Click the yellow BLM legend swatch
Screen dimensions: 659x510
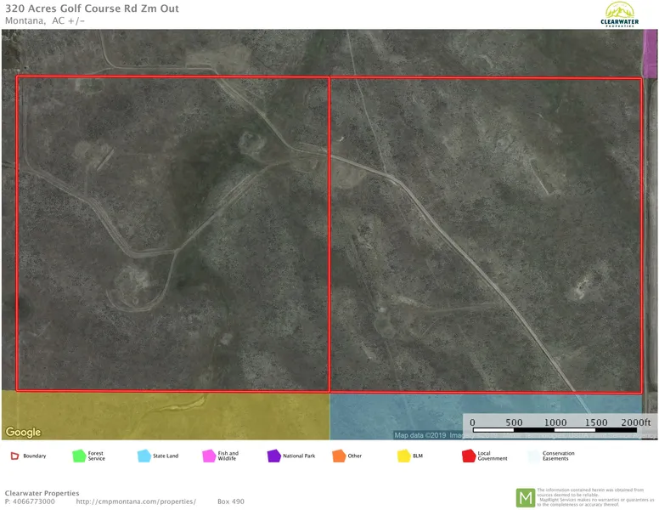coord(403,456)
